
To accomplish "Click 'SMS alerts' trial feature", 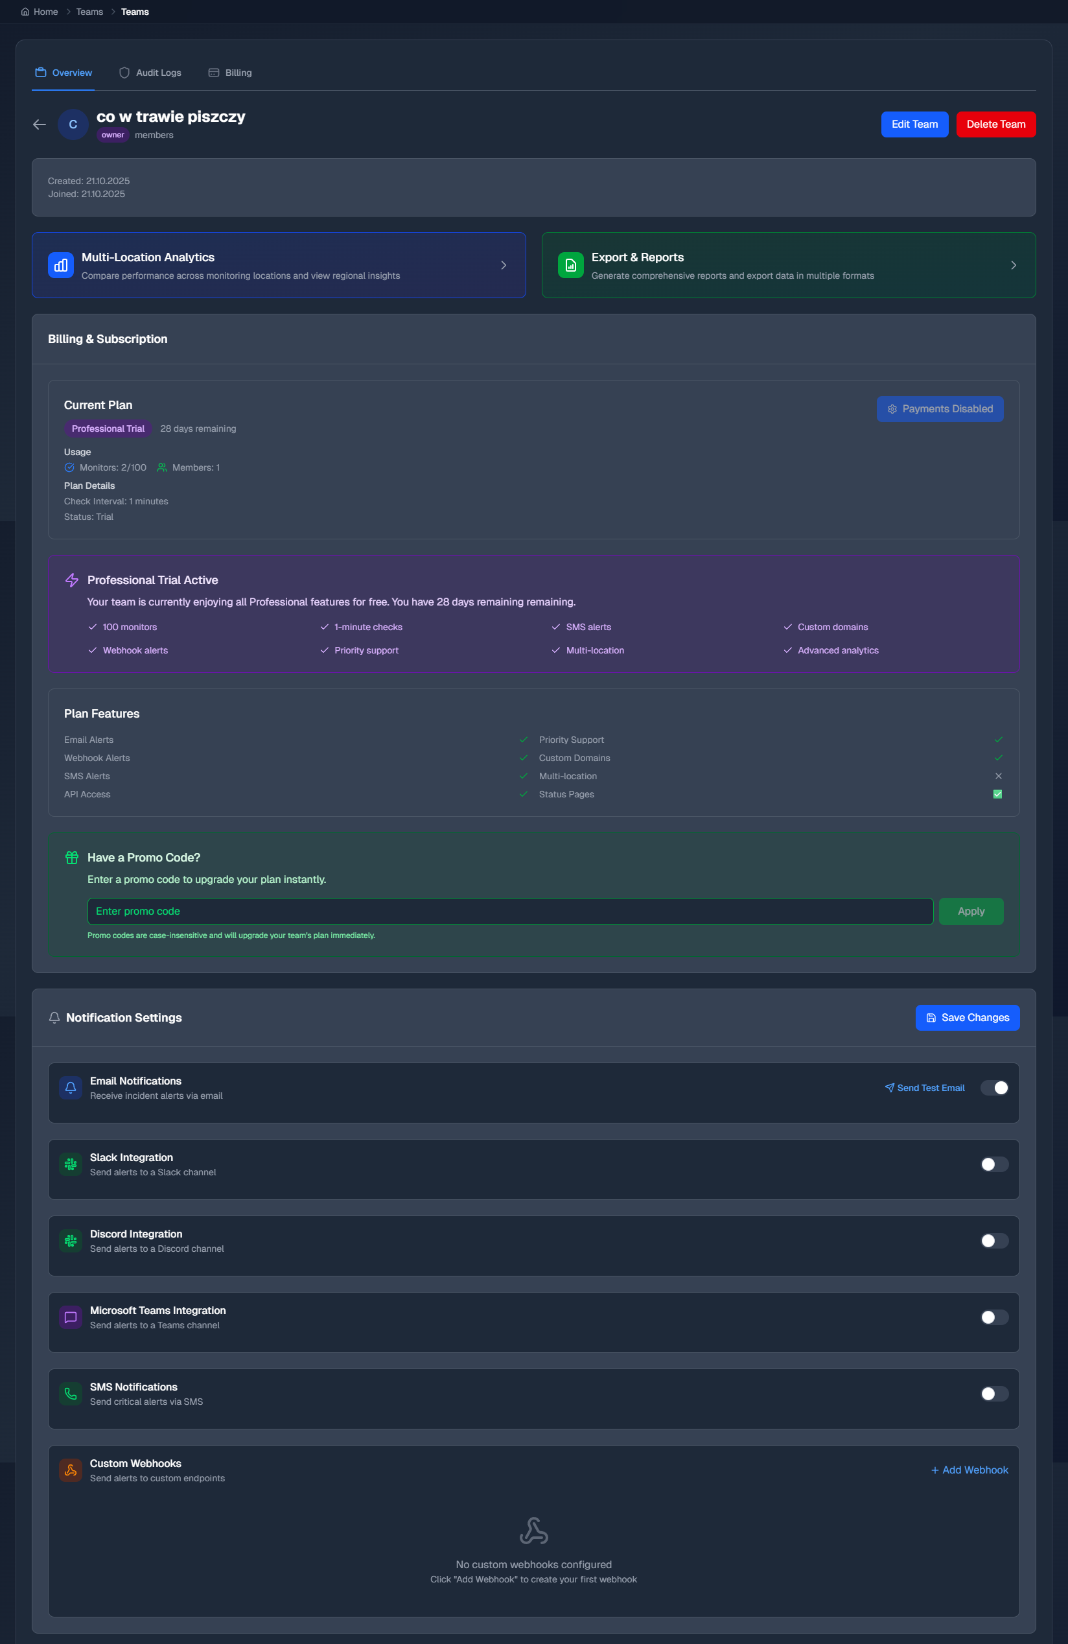I will point(588,628).
